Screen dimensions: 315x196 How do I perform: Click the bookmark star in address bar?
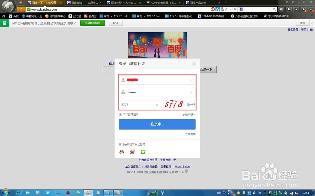click(x=226, y=9)
